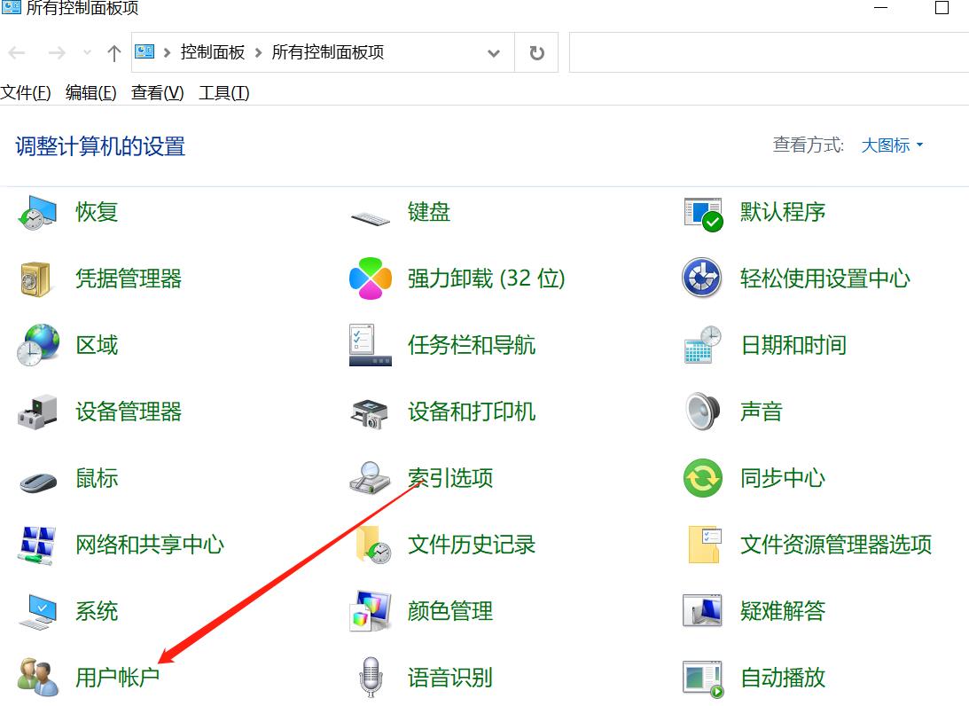Screen dimensions: 969x706
Task: Open 轻松使用设置中心 icon
Action: (703, 278)
